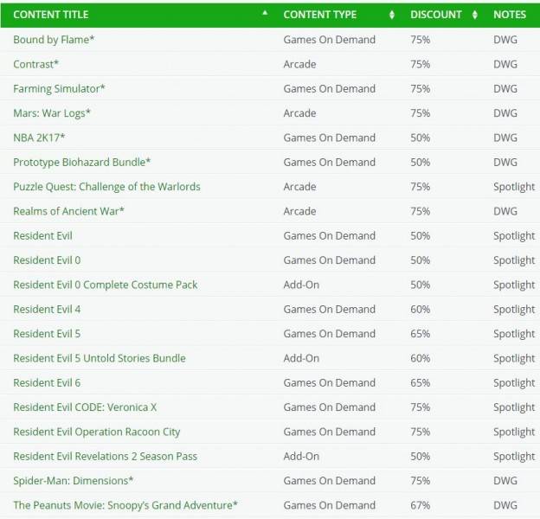Select 75% discount in Mars: War Logs row

421,113
